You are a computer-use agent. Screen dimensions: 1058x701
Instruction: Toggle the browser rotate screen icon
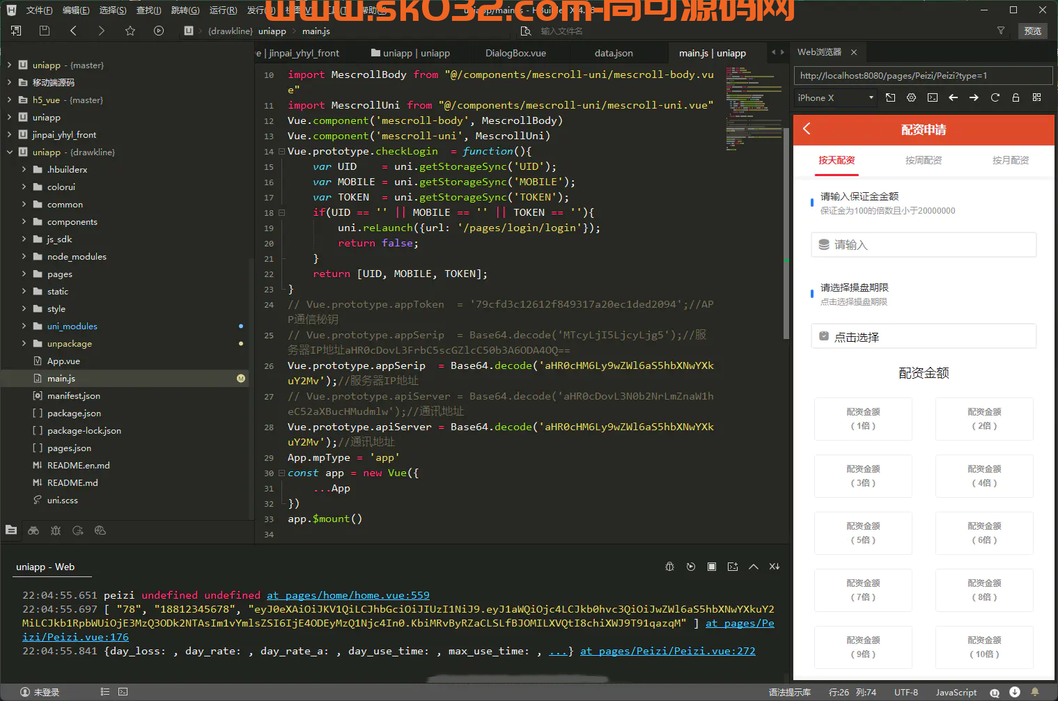[890, 97]
